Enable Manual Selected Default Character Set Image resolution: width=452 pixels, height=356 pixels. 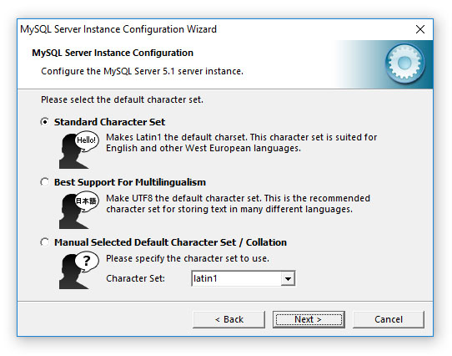[x=45, y=242]
